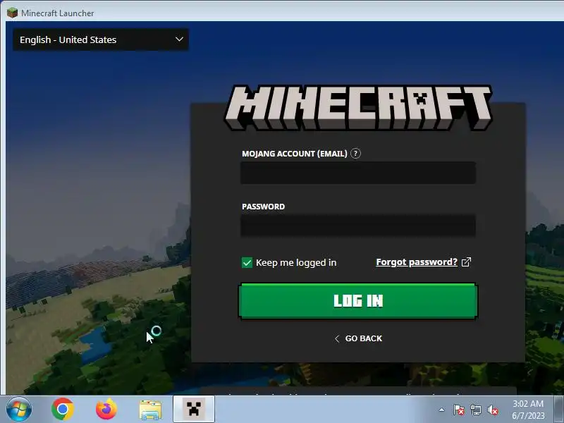This screenshot has height=423, width=564.
Task: Click the Password input field
Action: pyautogui.click(x=358, y=226)
